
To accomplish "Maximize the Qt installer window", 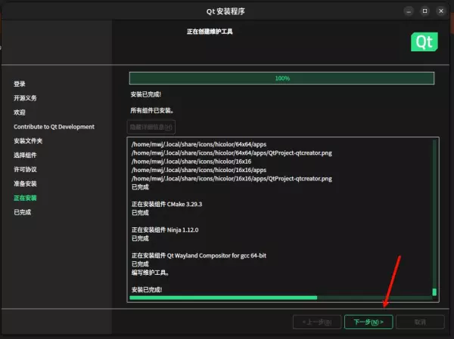I will click(x=424, y=11).
